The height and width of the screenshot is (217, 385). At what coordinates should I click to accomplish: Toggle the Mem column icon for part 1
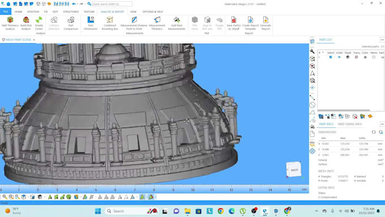374,57
